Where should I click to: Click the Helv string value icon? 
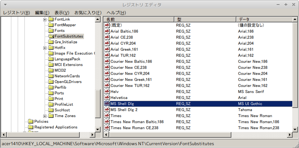pos(107,92)
